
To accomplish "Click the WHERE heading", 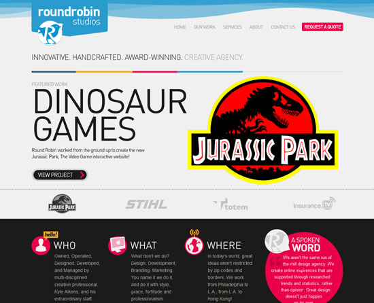I will (224, 245).
